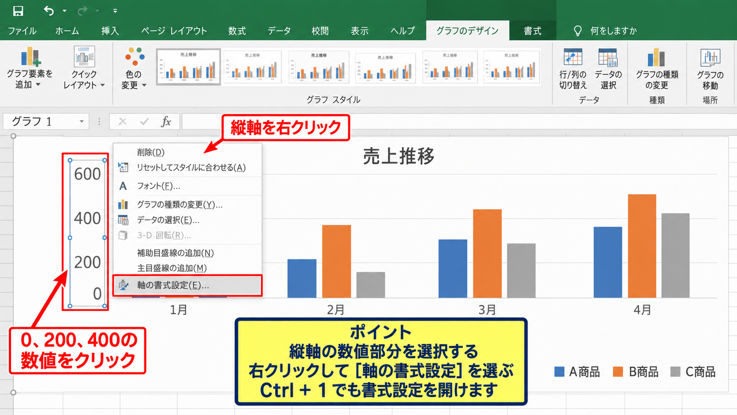Click 行/列の切り替え icon
This screenshot has height=415, width=737.
click(x=573, y=68)
